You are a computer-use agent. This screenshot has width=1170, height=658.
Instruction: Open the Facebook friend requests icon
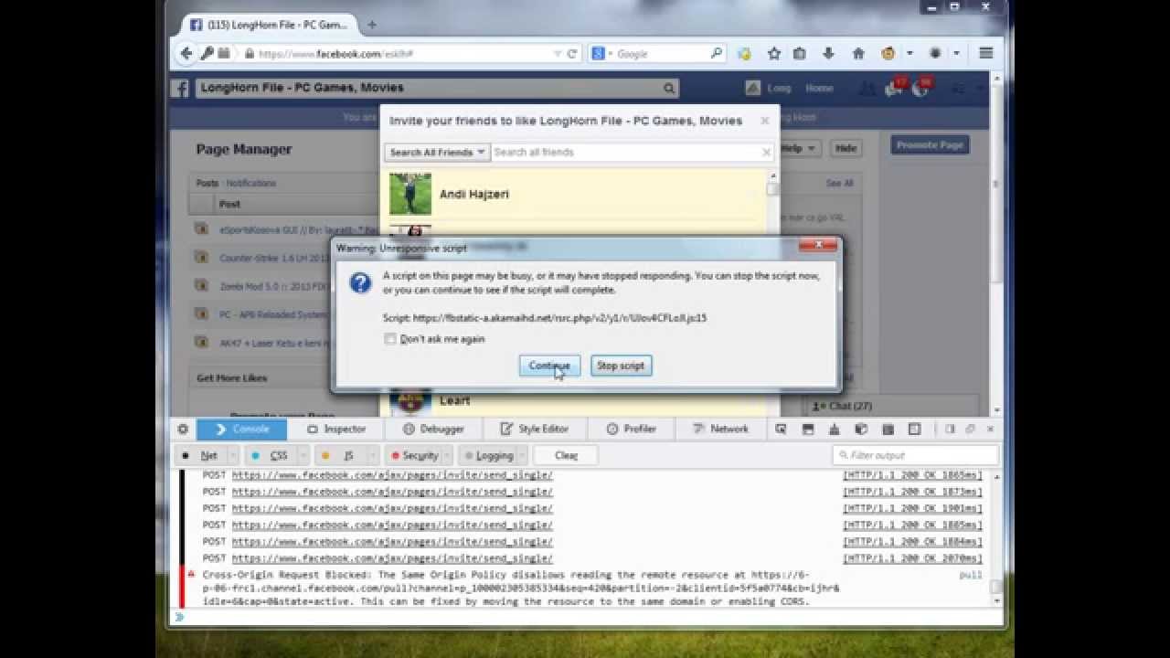[867, 88]
